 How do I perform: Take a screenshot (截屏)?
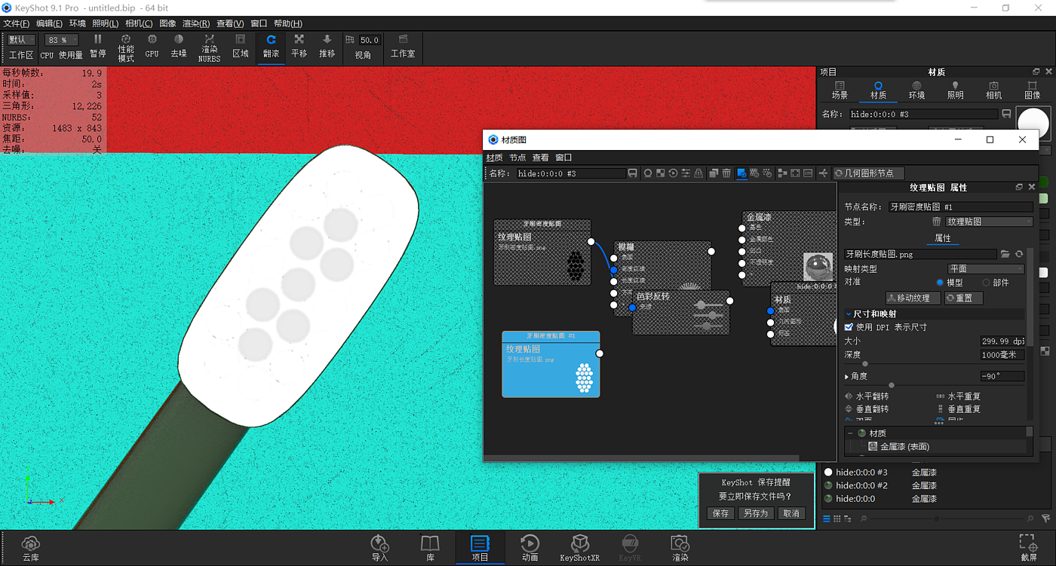click(1027, 548)
